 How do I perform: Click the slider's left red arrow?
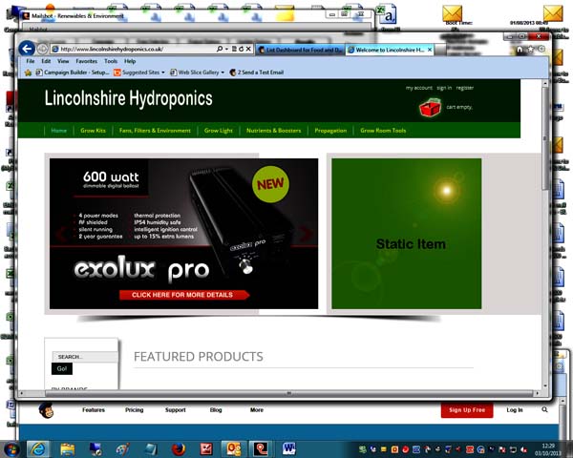(x=62, y=234)
